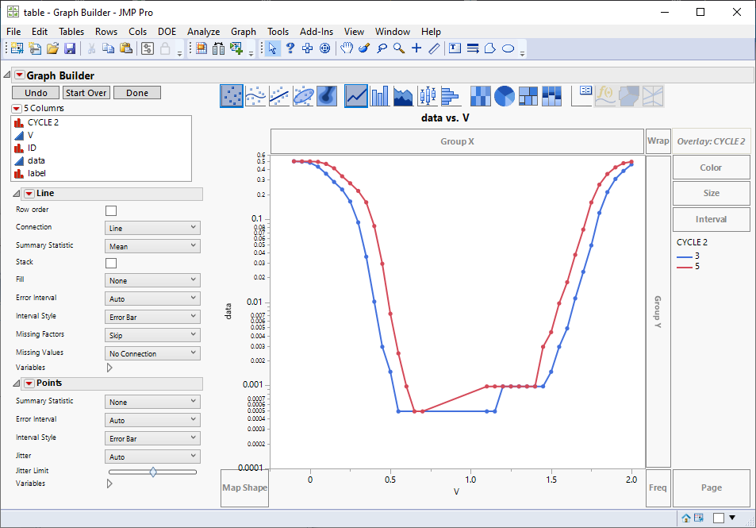Expand Points Variables disclosure triangle
The width and height of the screenshot is (756, 528).
pyautogui.click(x=109, y=484)
